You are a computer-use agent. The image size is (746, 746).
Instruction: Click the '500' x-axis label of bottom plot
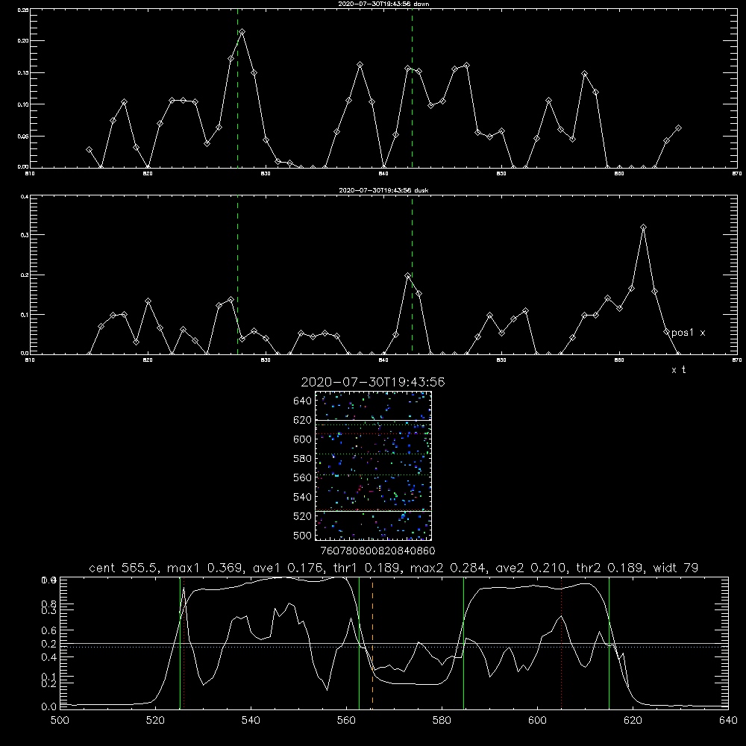pyautogui.click(x=60, y=721)
